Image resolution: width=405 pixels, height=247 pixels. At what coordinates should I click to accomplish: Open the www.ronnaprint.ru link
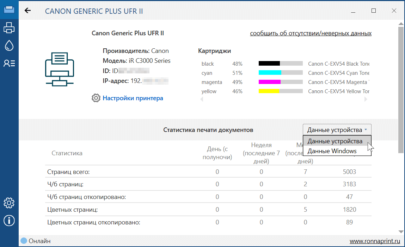coord(375,241)
